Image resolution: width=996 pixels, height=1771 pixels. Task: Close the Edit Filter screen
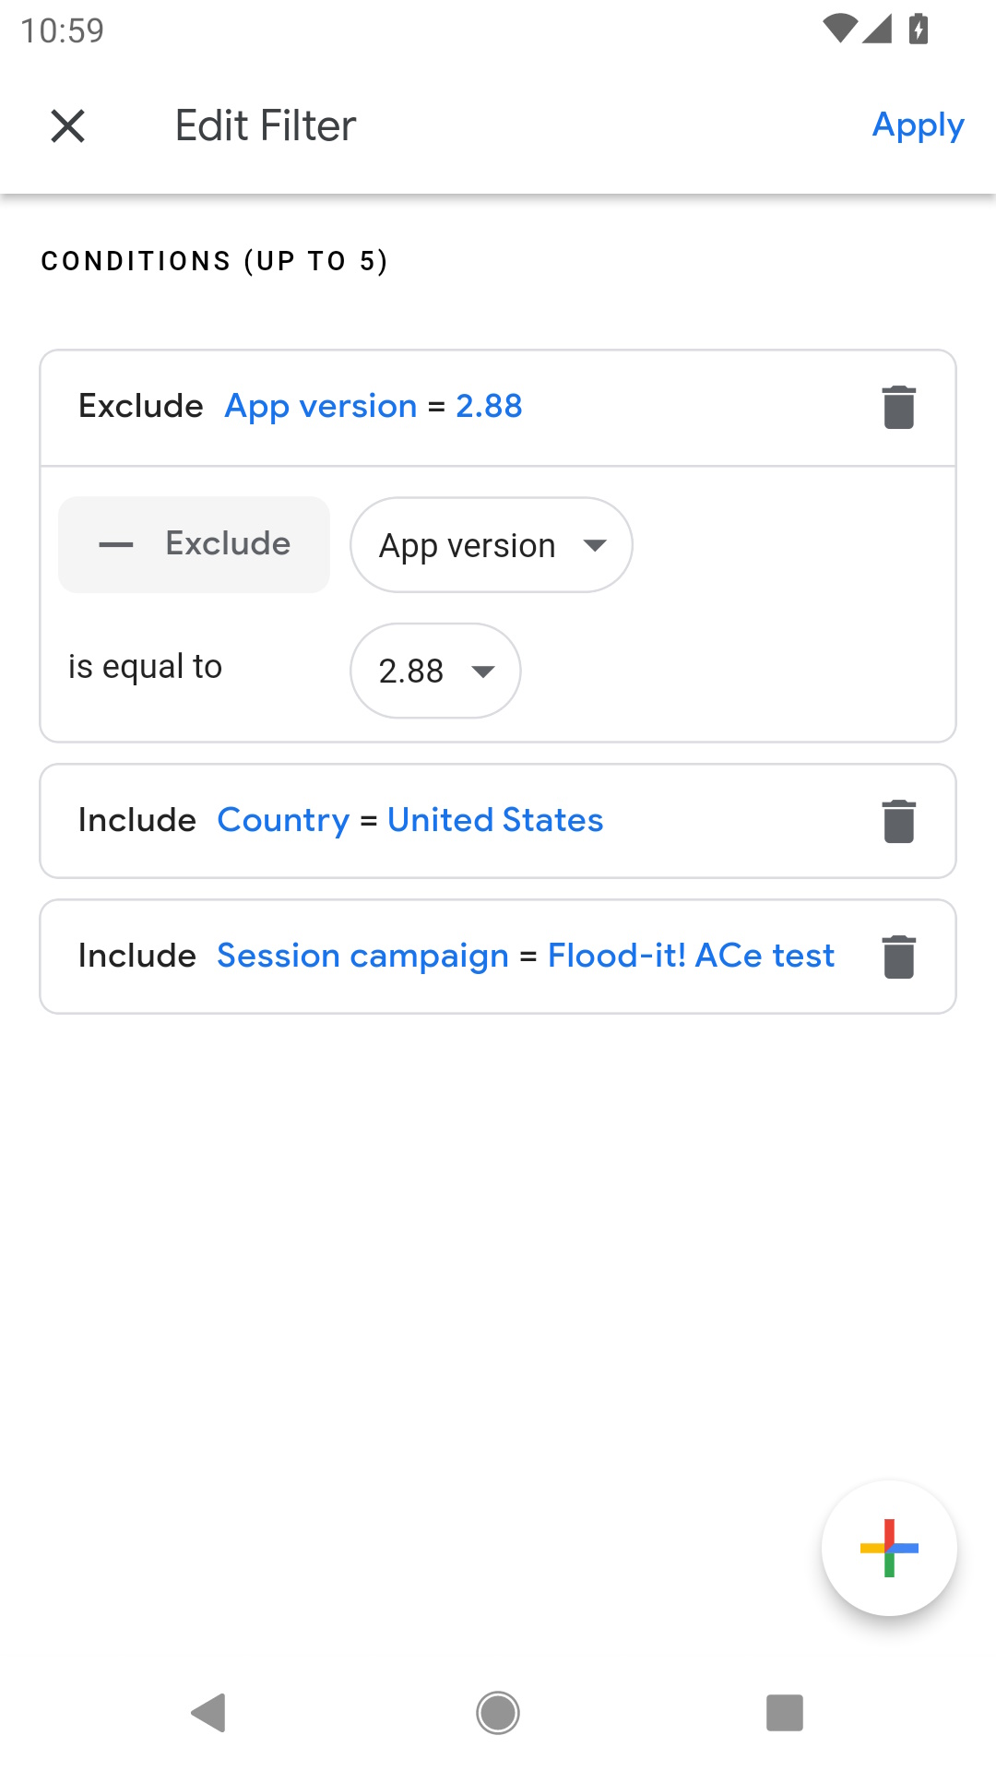tap(67, 125)
